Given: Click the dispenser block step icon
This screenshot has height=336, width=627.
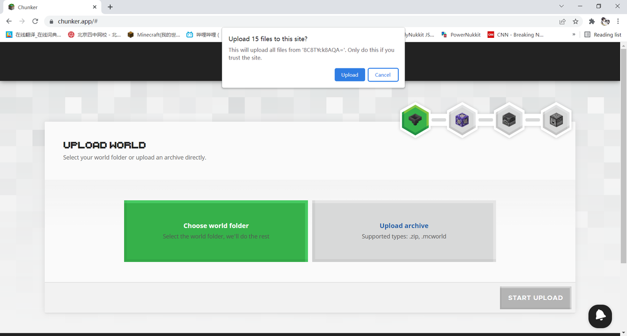Looking at the screenshot, I should (556, 120).
